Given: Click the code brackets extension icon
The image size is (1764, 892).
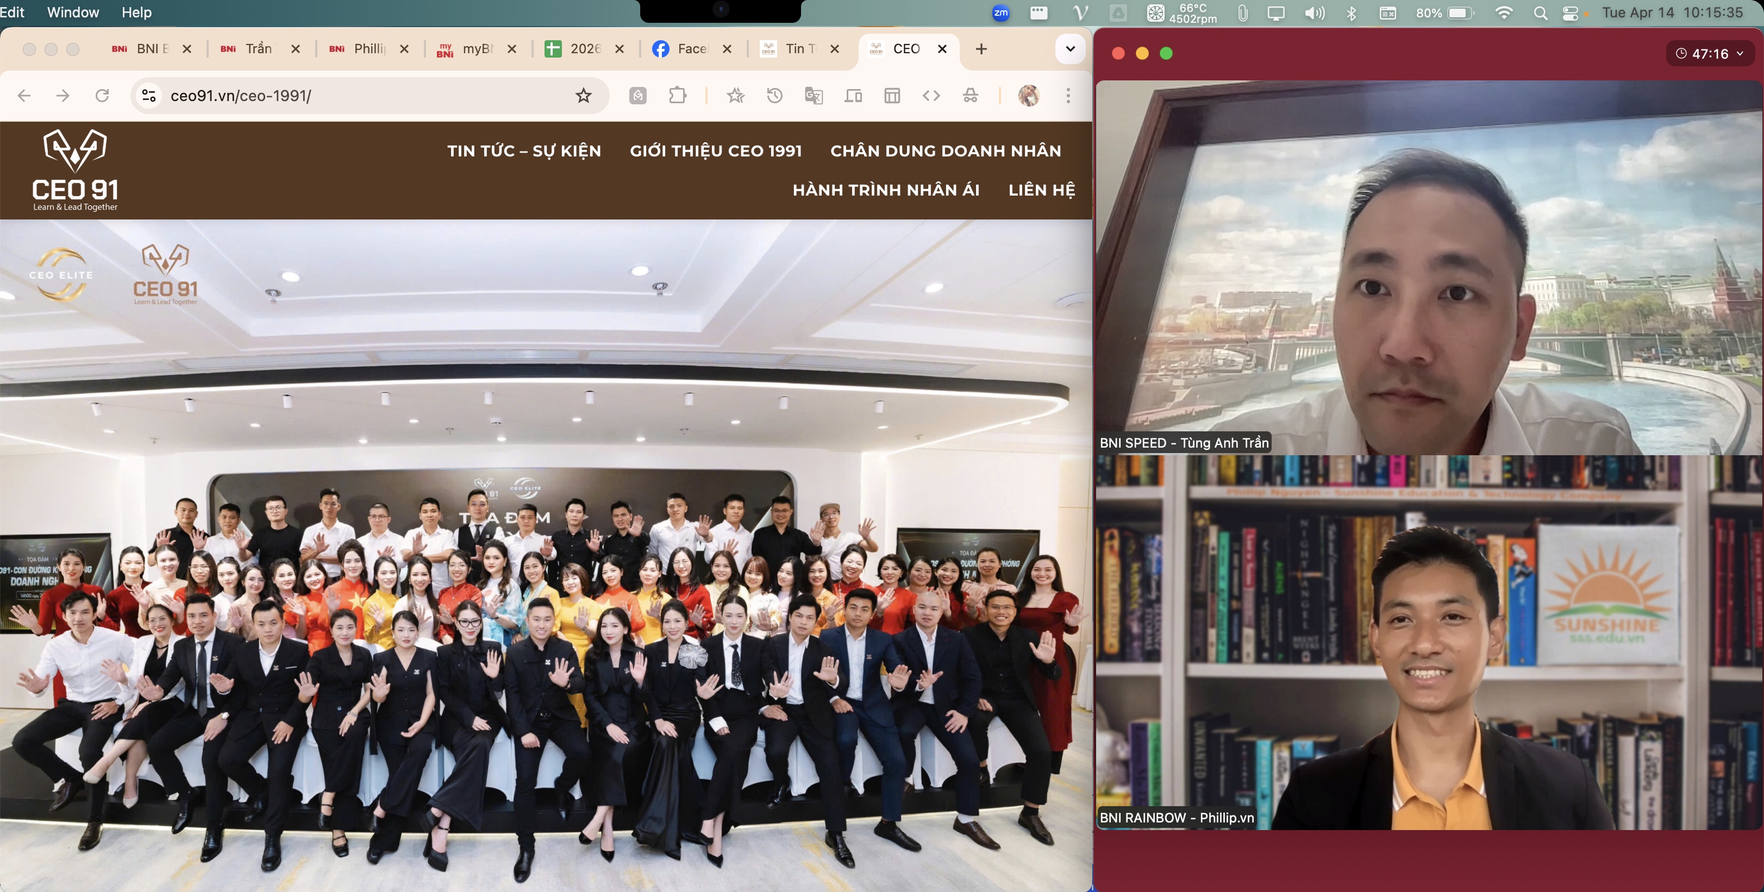Looking at the screenshot, I should pos(930,96).
